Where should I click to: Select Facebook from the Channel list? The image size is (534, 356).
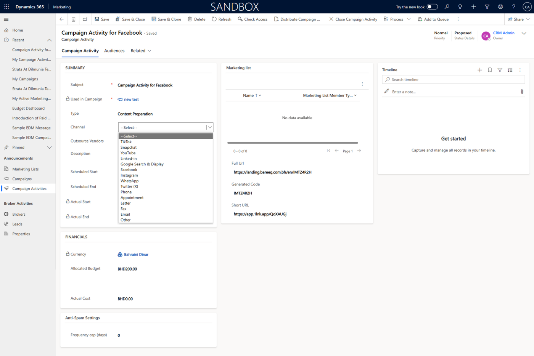pos(129,170)
